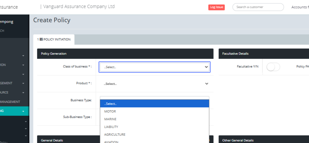This screenshot has height=143, width=309.
Task: Click the Vanguard Assurance Company Ltd title
Action: coord(79,7)
